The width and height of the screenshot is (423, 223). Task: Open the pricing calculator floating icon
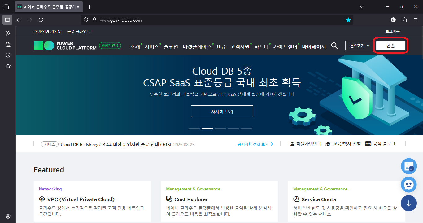click(x=409, y=166)
